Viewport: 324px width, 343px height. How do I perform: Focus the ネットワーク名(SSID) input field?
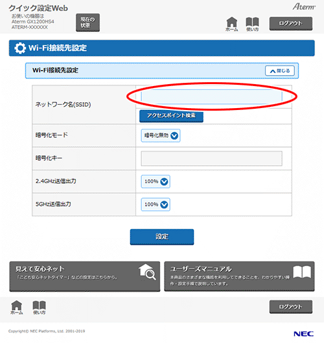click(211, 96)
